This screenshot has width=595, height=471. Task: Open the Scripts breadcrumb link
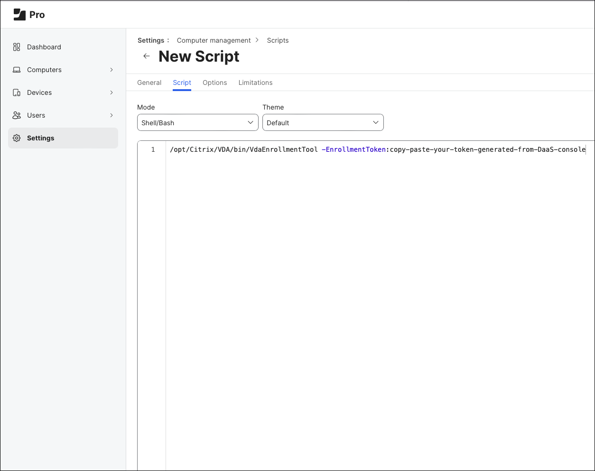pos(278,40)
